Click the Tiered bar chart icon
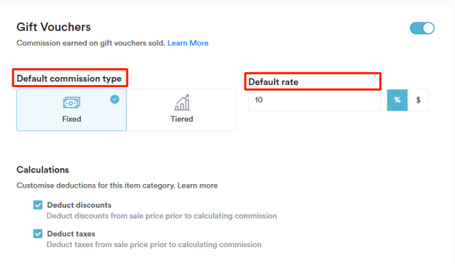Screen dimensions: 455x264 coord(182,103)
